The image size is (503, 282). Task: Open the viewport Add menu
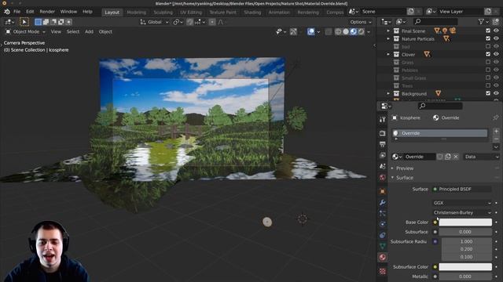tap(89, 31)
